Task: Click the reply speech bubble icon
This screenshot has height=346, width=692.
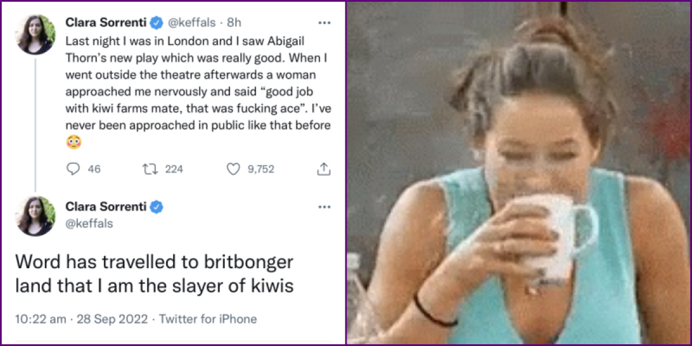Action: coord(73,169)
